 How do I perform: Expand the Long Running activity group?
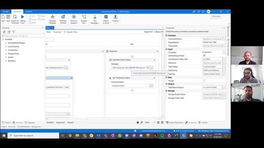(6, 46)
